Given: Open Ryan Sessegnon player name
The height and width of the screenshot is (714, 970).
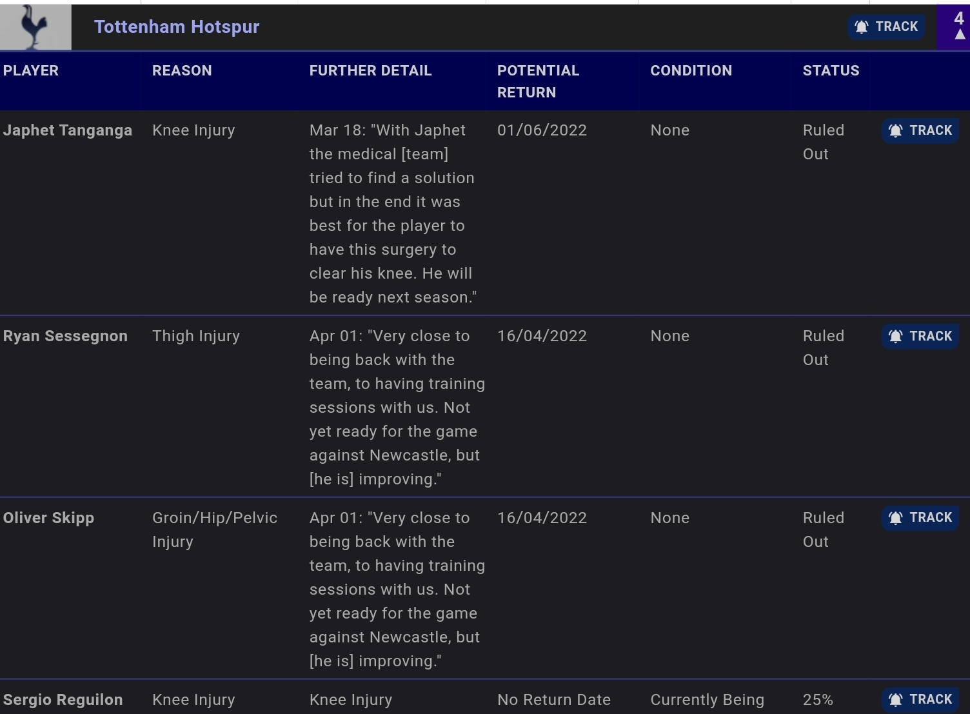Looking at the screenshot, I should 65,336.
